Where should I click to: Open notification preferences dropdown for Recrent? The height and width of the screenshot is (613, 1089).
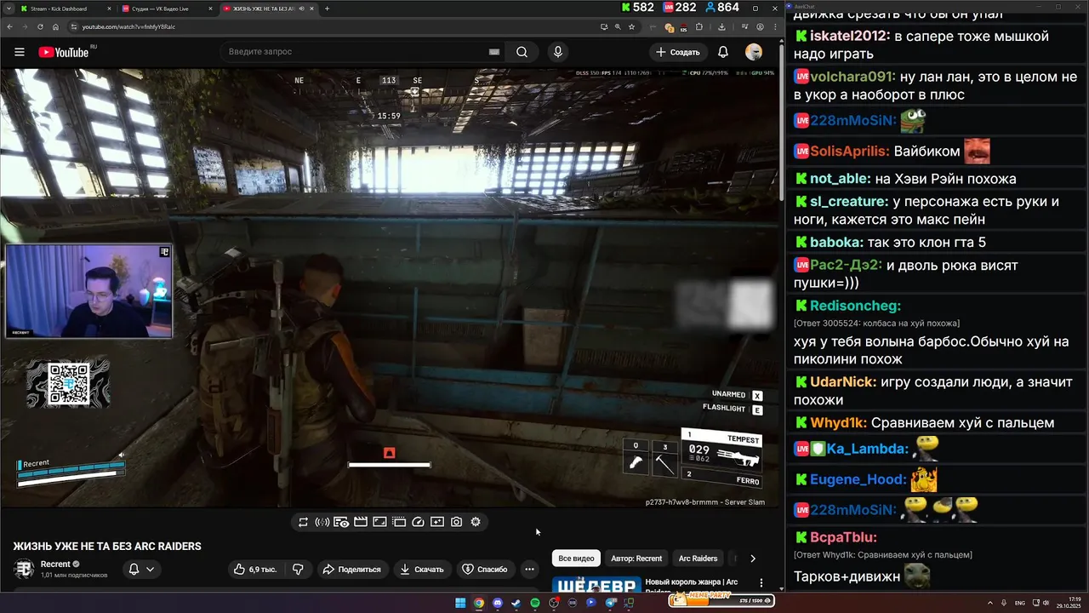click(141, 569)
